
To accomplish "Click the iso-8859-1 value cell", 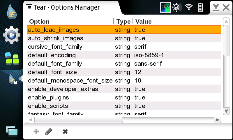I will [149, 55].
